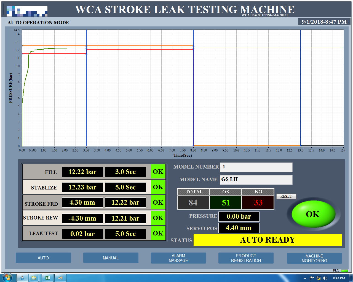The image size is (353, 282).
Task: Open the file explorer taskbar icon
Action: tap(34, 278)
